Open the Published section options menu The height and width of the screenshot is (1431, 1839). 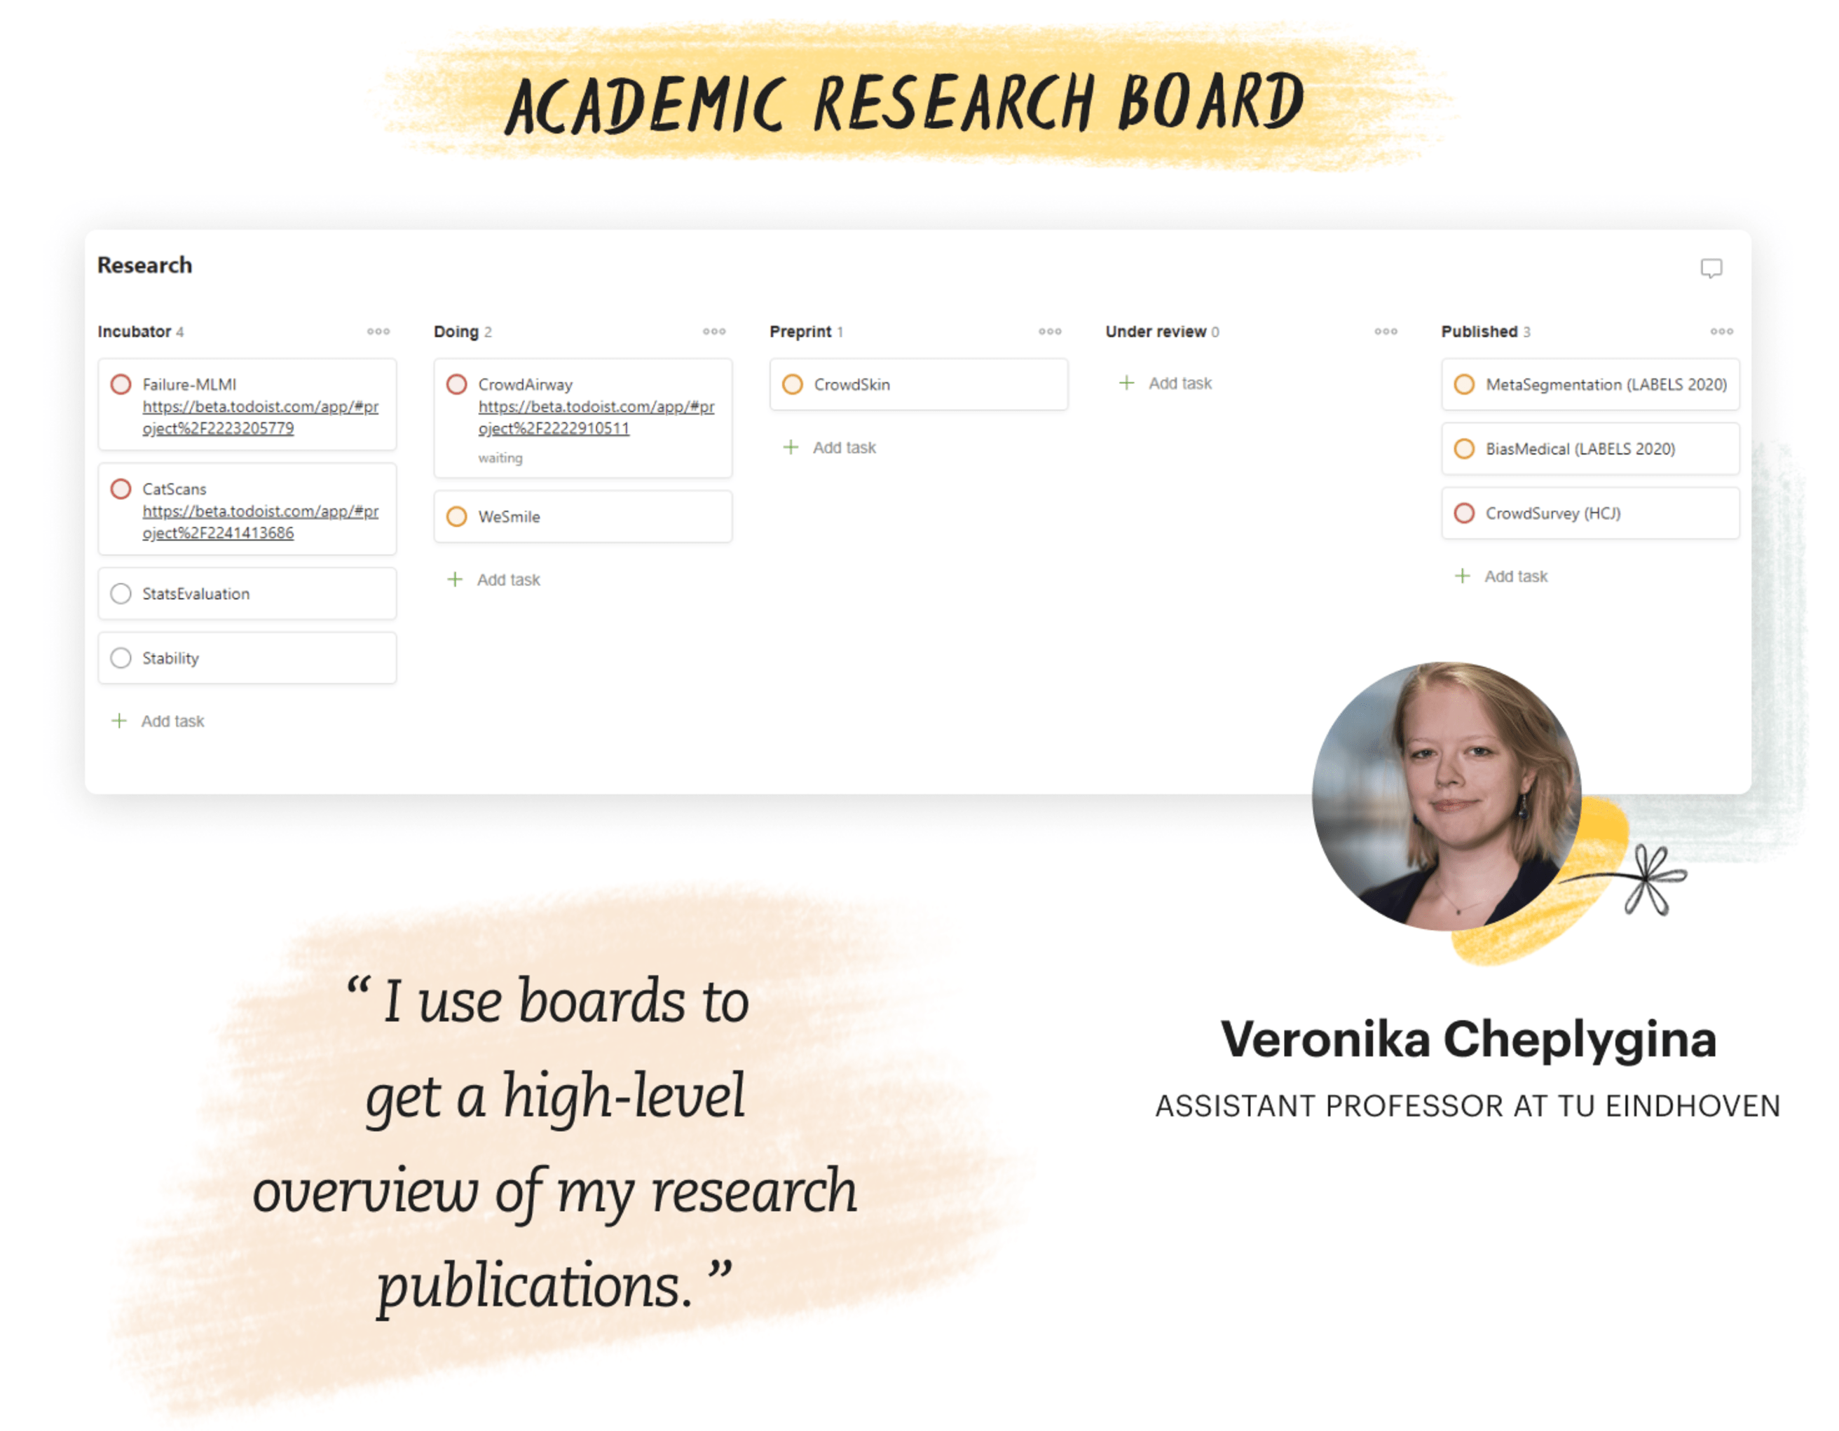click(x=1721, y=331)
